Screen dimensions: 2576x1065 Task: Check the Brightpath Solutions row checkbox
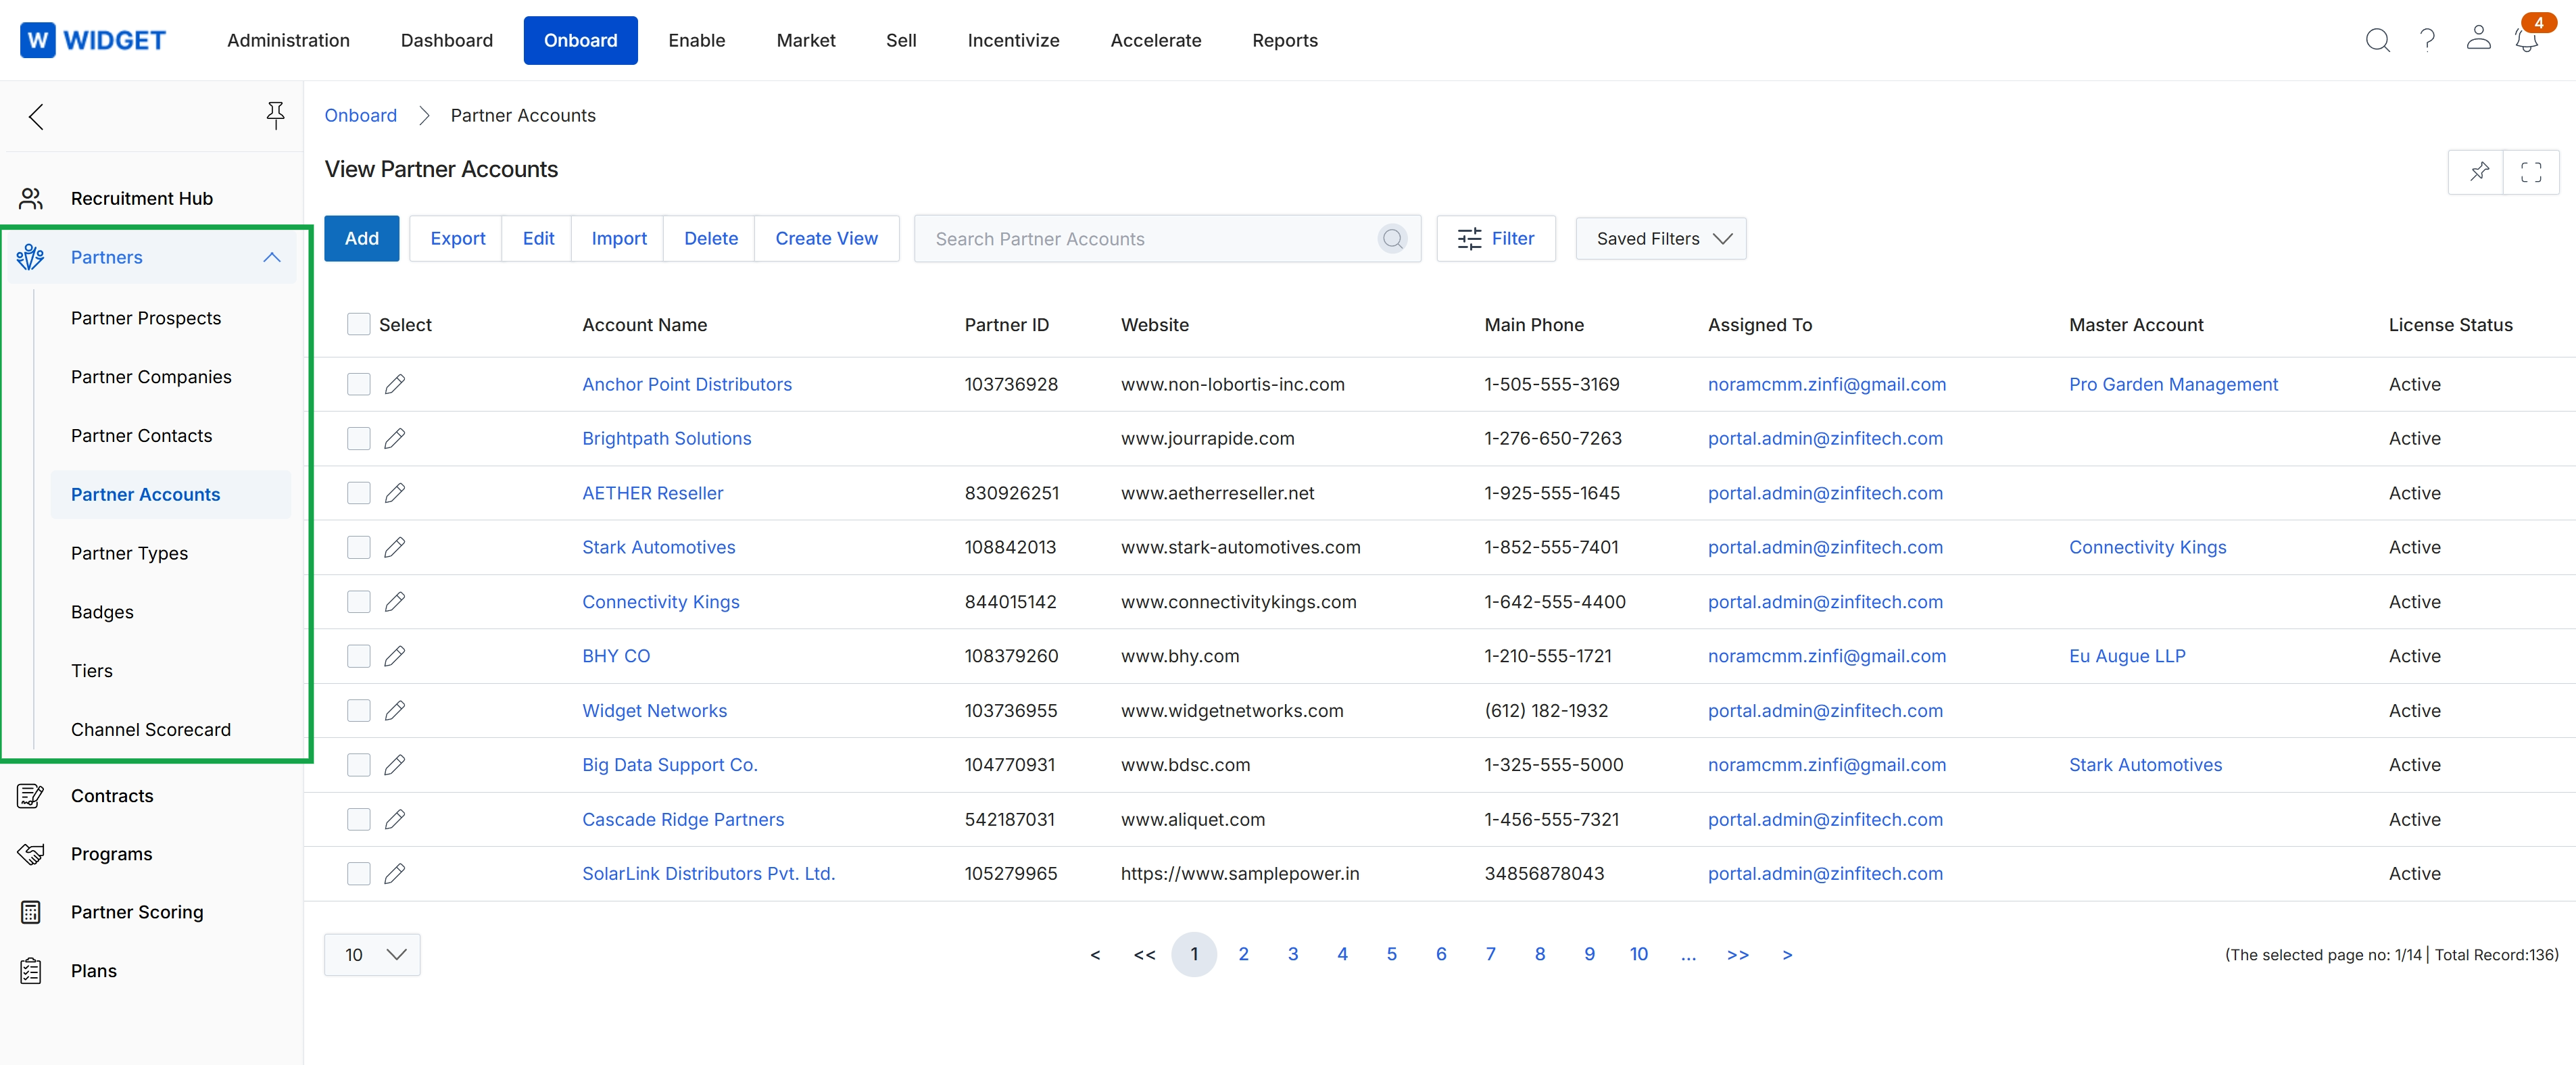pos(358,439)
